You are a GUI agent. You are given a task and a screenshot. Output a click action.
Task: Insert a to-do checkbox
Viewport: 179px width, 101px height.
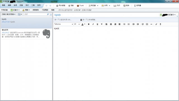[143, 24]
